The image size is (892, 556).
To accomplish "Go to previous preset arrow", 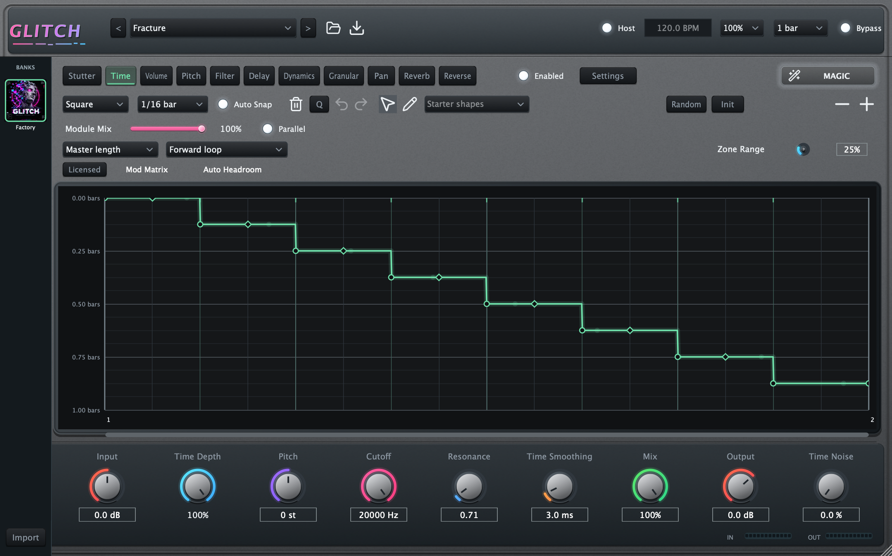I will coord(118,28).
